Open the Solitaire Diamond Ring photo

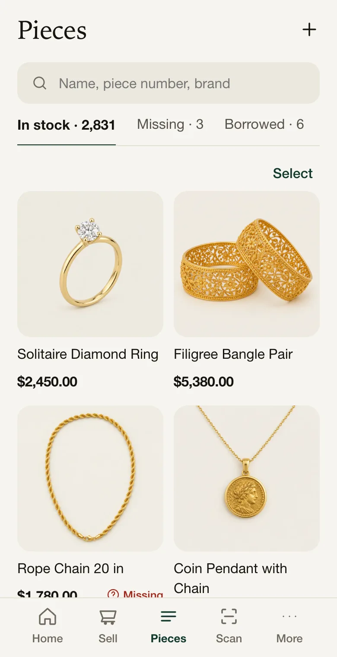pos(90,264)
